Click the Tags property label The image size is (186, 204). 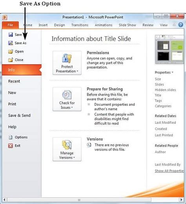point(158,101)
